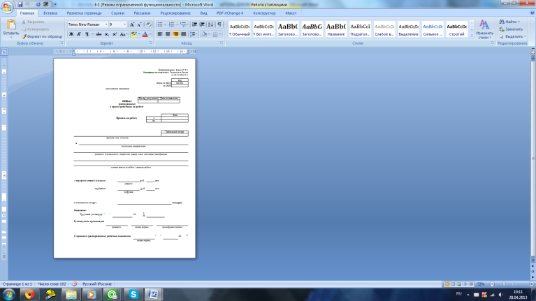This screenshot has height=301, width=536.
Task: Click the Paste (Вставить) clipboard icon
Action: (x=11, y=25)
